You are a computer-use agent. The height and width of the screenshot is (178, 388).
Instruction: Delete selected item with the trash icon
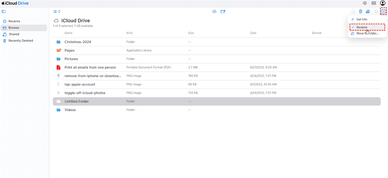click(361, 12)
